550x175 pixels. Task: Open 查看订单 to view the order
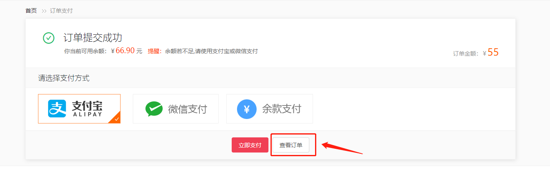[291, 145]
